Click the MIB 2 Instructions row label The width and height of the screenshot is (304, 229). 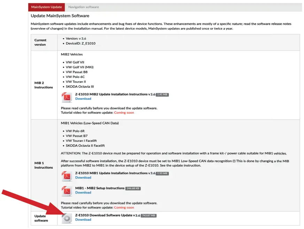(44, 85)
